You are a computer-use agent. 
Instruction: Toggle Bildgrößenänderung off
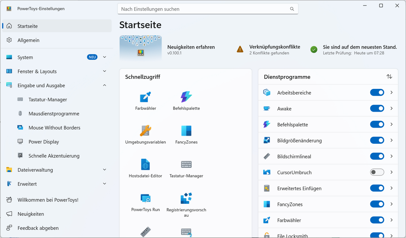(377, 140)
